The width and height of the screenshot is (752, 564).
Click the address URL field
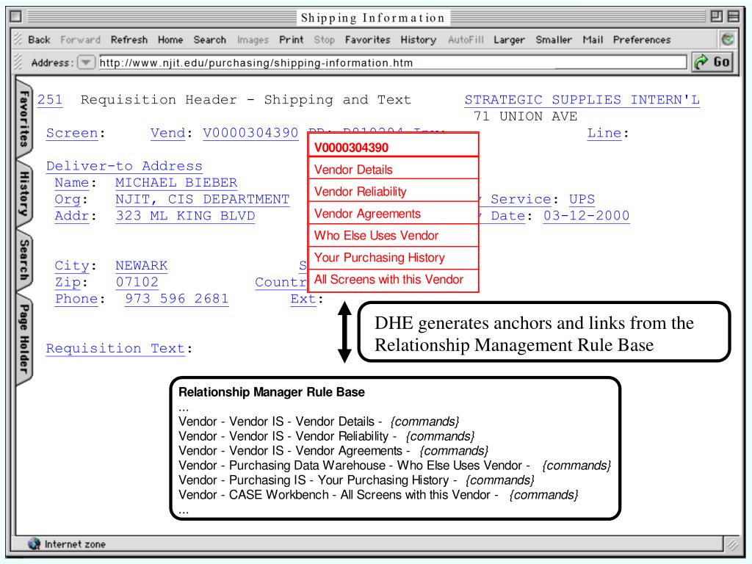point(392,62)
